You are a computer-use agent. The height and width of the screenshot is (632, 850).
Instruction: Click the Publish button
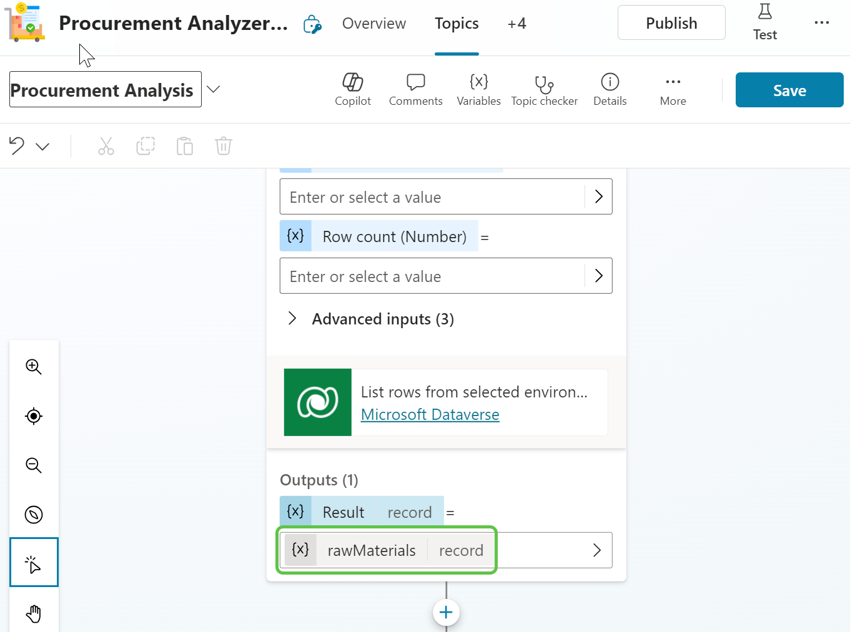click(x=671, y=23)
